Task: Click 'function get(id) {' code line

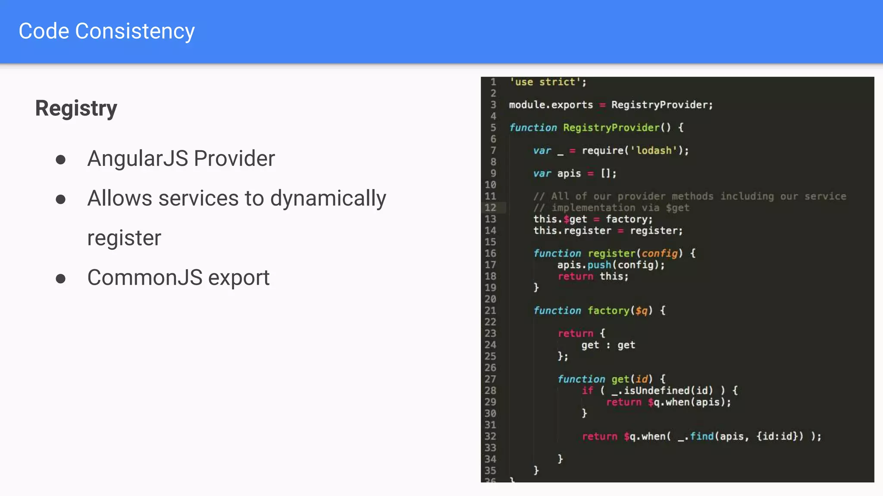Action: [x=611, y=379]
